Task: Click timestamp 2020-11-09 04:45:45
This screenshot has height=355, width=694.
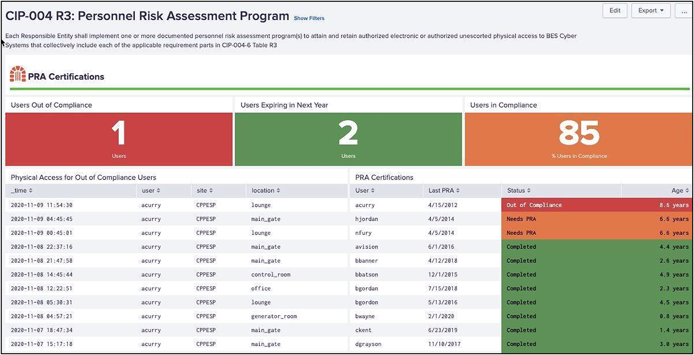Action: tap(42, 219)
